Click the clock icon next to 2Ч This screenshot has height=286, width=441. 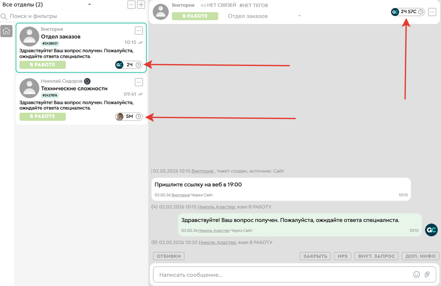[x=138, y=65]
